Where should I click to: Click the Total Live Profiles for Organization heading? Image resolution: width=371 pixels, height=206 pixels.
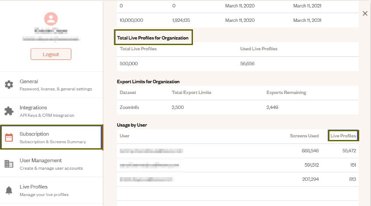point(153,38)
